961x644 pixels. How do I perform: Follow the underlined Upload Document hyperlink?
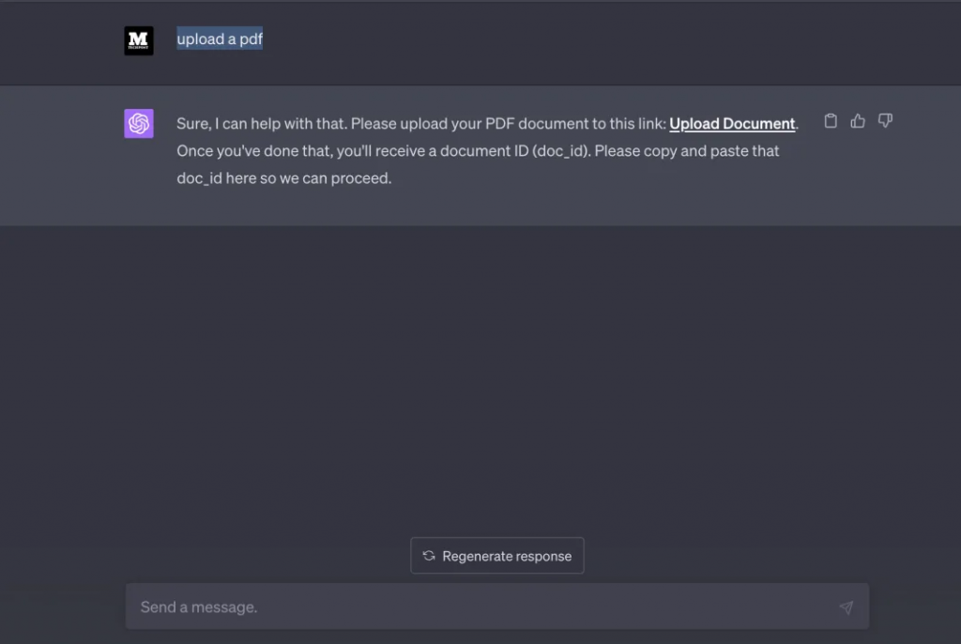click(732, 123)
